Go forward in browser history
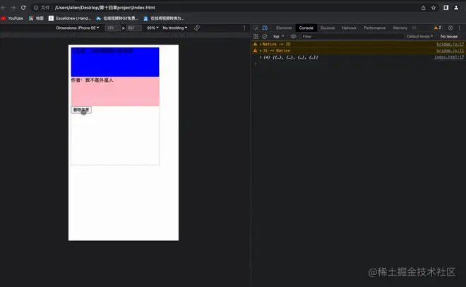This screenshot has width=466, height=287. click(13, 8)
